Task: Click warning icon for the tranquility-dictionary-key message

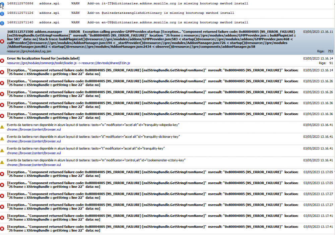Action: click(2, 139)
